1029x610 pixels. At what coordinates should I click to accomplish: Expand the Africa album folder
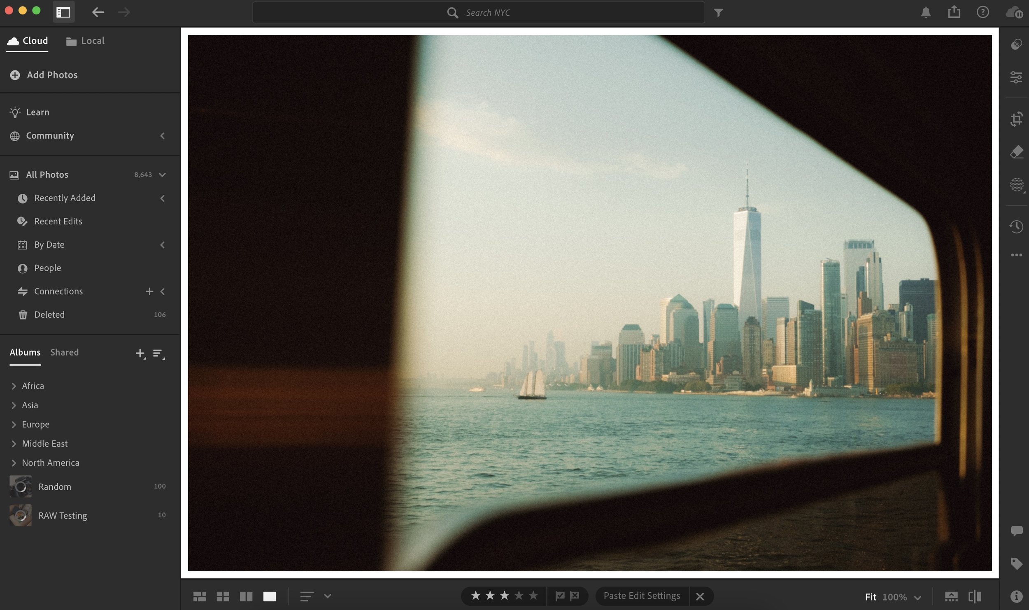pos(14,386)
